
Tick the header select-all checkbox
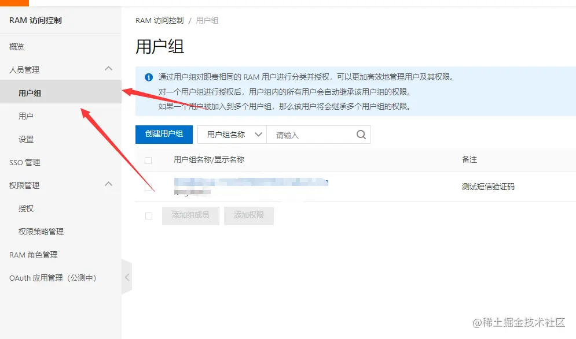[148, 161]
